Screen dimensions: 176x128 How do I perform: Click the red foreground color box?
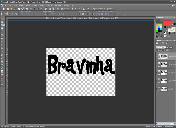click(167, 23)
